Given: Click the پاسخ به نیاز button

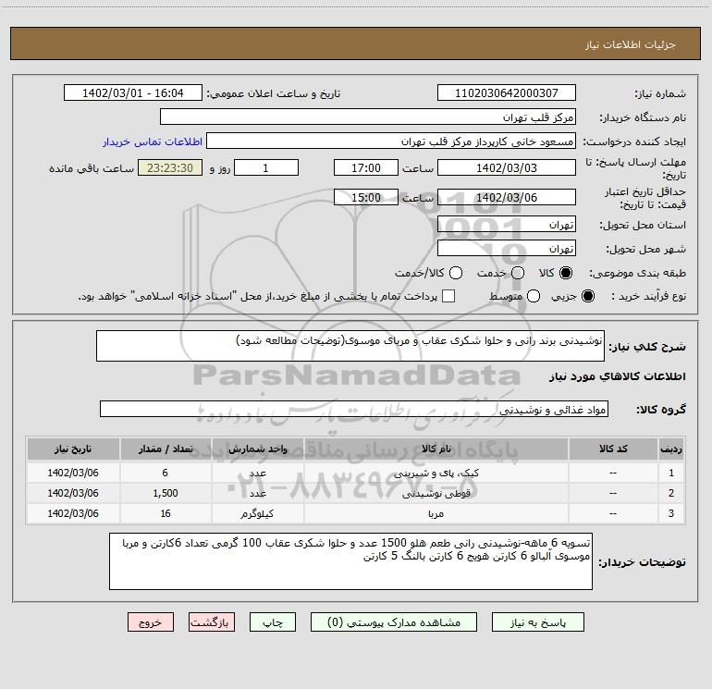Looking at the screenshot, I should pos(538,622).
